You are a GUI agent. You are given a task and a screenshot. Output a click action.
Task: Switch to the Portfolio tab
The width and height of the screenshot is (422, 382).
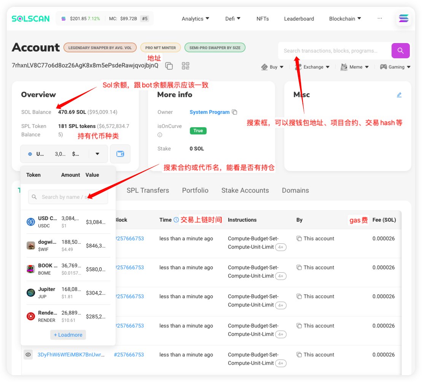coord(195,190)
